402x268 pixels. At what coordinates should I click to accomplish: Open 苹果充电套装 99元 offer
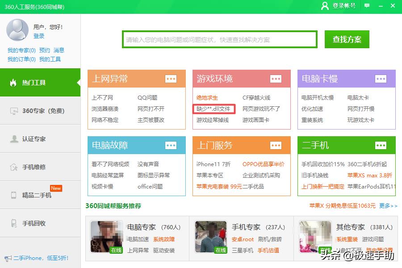pos(219,186)
